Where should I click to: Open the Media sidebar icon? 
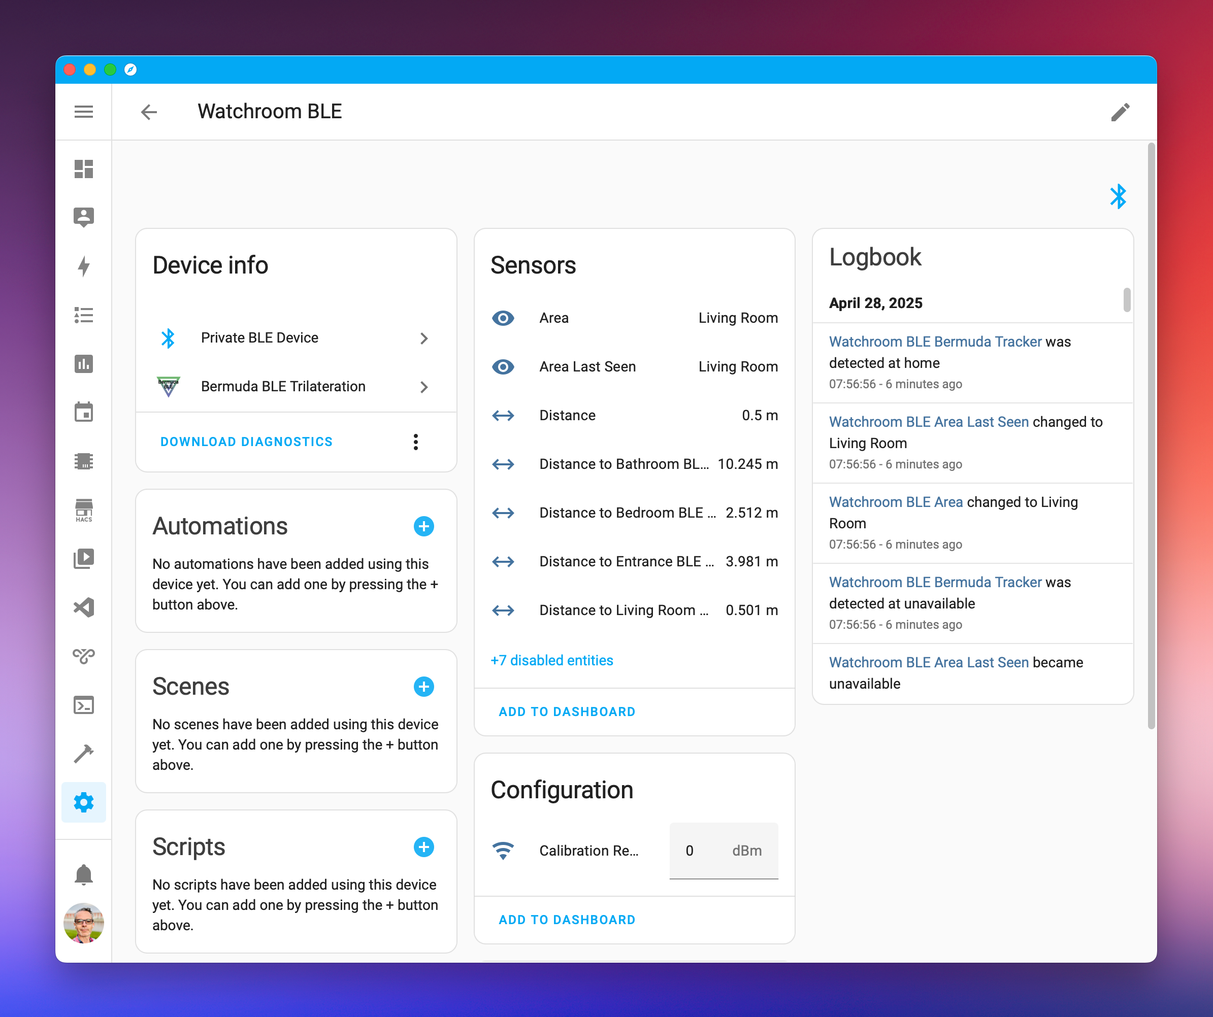tap(84, 558)
